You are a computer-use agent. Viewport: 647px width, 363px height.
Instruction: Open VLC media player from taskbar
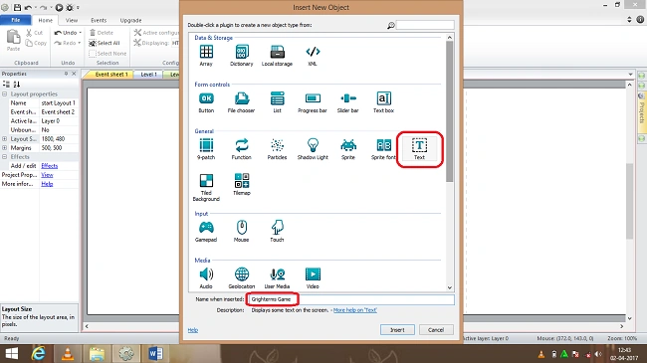(68, 353)
